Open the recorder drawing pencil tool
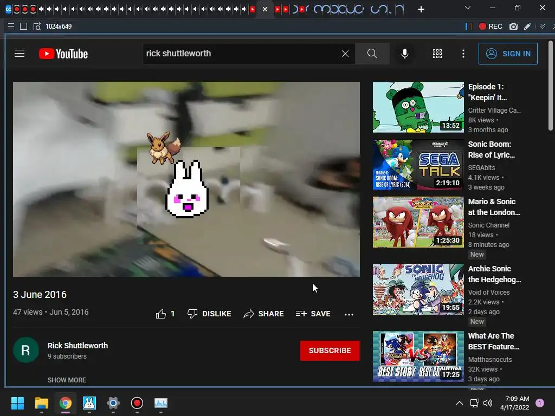Viewport: 555px width, 416px height. coord(527,26)
